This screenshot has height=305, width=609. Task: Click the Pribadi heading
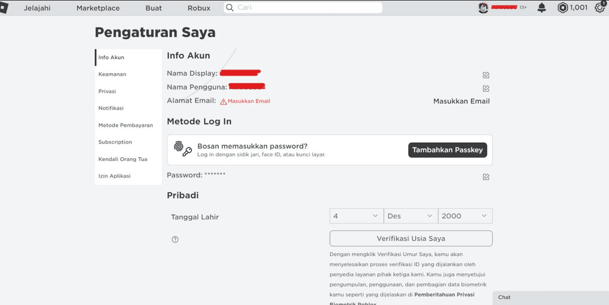pos(183,195)
